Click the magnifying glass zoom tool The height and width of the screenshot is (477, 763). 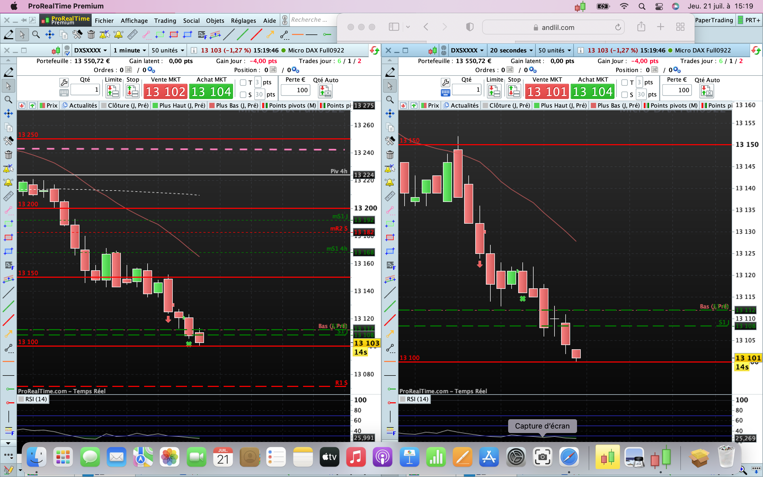(36, 34)
